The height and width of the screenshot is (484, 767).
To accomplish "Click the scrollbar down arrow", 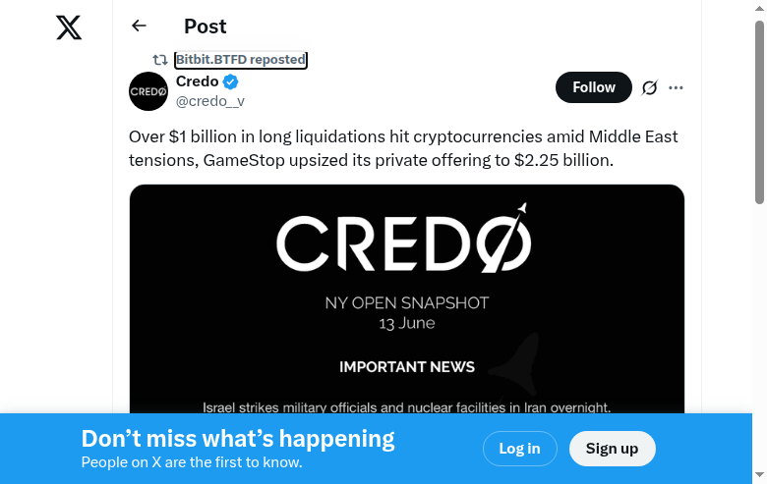I will click(759, 476).
